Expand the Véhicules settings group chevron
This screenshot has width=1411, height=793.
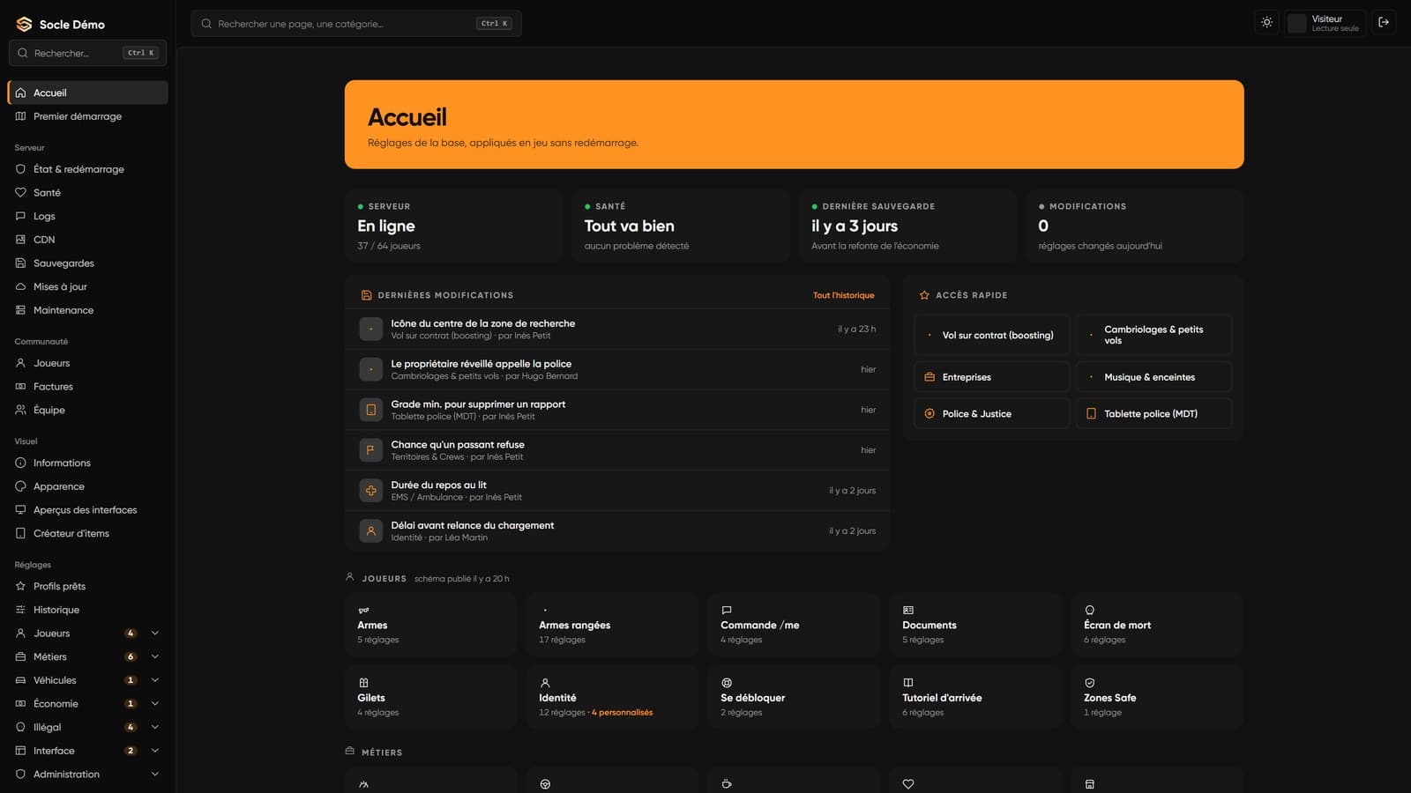click(155, 680)
